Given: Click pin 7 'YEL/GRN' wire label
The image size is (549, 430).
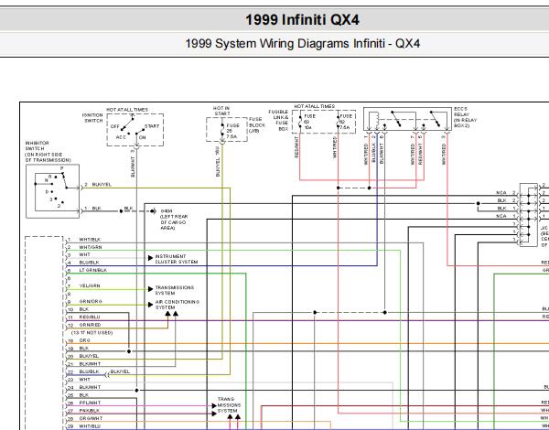Looking at the screenshot, I should click(x=90, y=285).
